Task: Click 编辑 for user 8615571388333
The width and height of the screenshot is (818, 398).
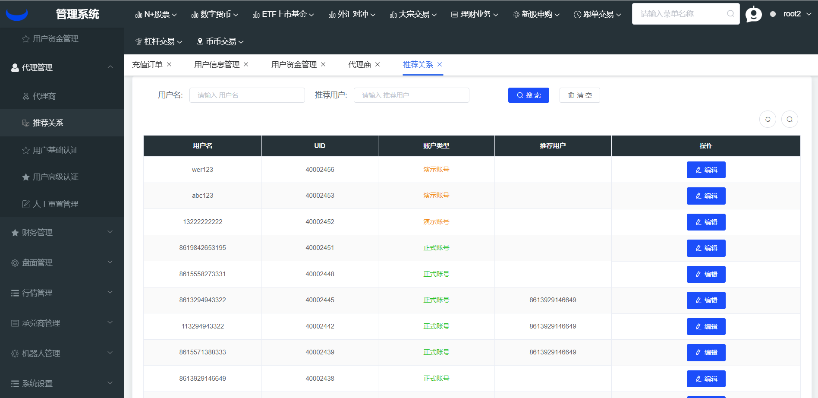Action: click(706, 353)
